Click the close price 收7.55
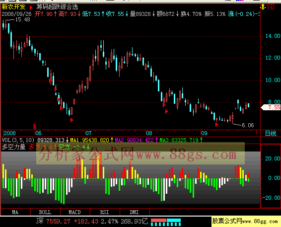The width and height of the screenshot is (281, 227). pyautogui.click(x=115, y=14)
